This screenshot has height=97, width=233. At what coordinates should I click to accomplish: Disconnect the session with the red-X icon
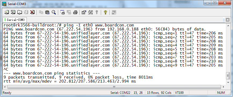click(32, 12)
